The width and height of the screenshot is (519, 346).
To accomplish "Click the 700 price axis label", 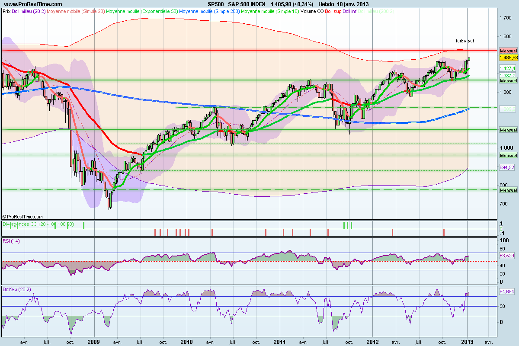I will tap(504, 203).
